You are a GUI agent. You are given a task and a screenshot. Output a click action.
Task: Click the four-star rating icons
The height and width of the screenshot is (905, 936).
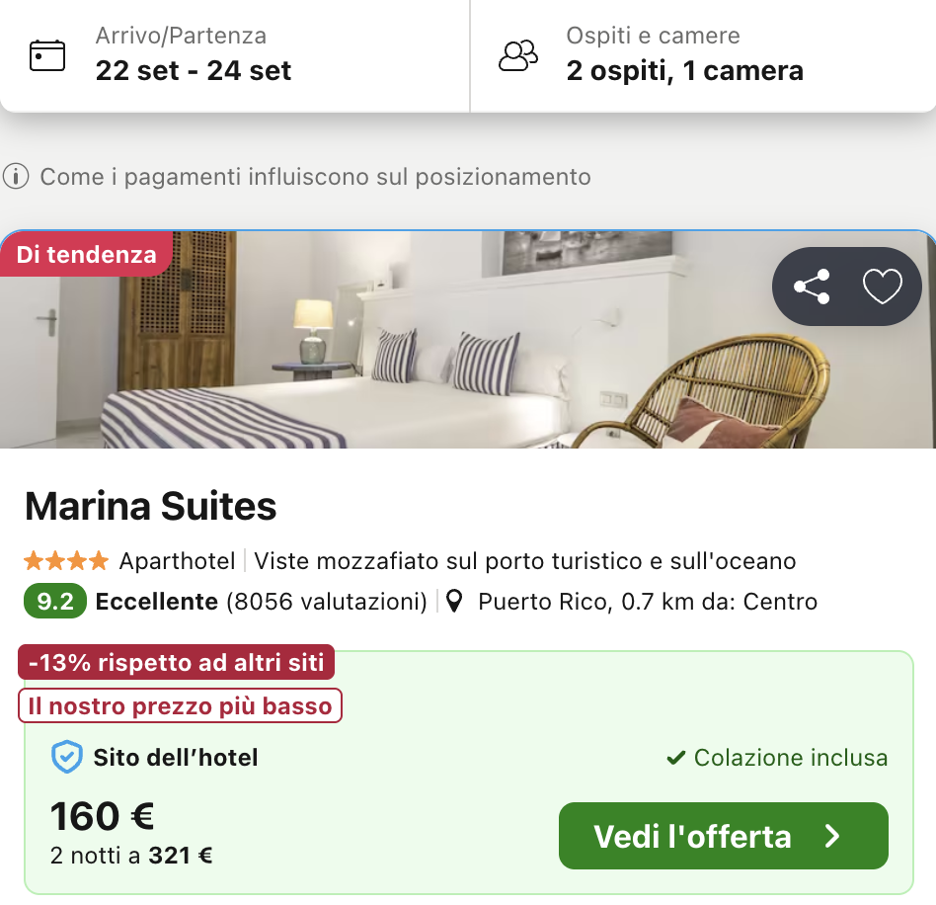point(66,561)
